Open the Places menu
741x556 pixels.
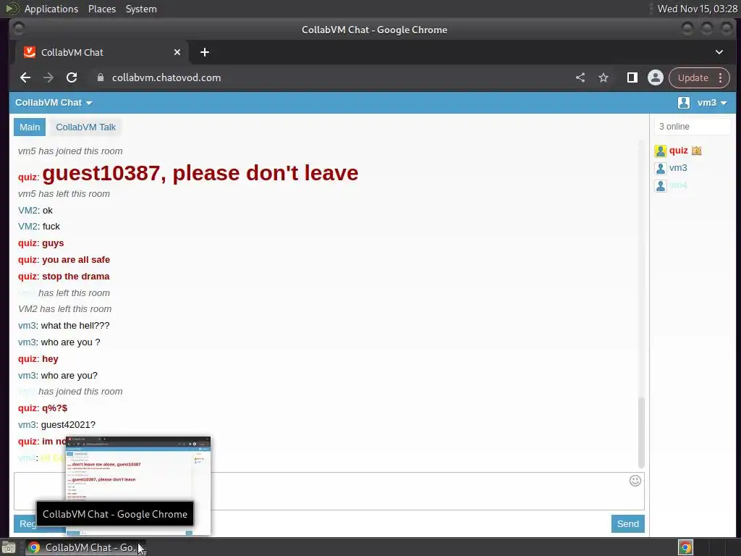tap(102, 9)
